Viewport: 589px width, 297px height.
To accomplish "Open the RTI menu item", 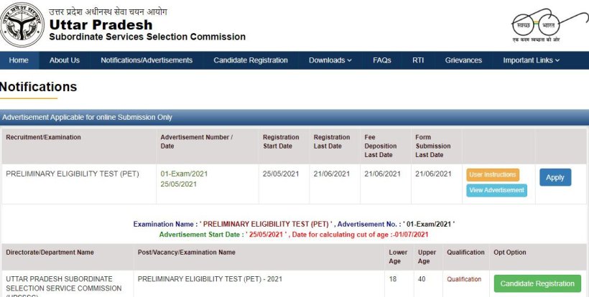I will (418, 60).
